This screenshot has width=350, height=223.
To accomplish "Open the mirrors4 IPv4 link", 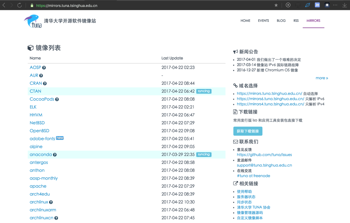I will [x=270, y=104].
